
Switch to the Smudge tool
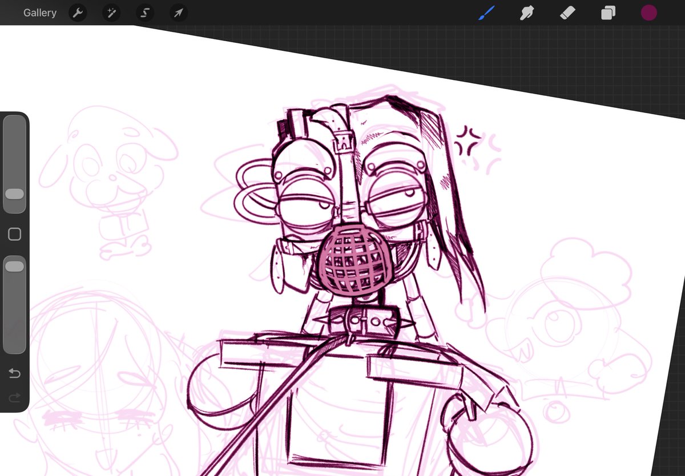(x=526, y=13)
